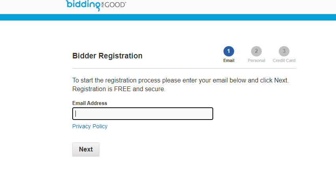This screenshot has height=174, width=336.
Task: Focus the Email Address input field
Action: tap(143, 114)
